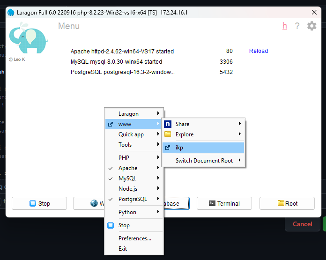Expand the Node.js submenu arrow
The width and height of the screenshot is (326, 260).
point(158,188)
